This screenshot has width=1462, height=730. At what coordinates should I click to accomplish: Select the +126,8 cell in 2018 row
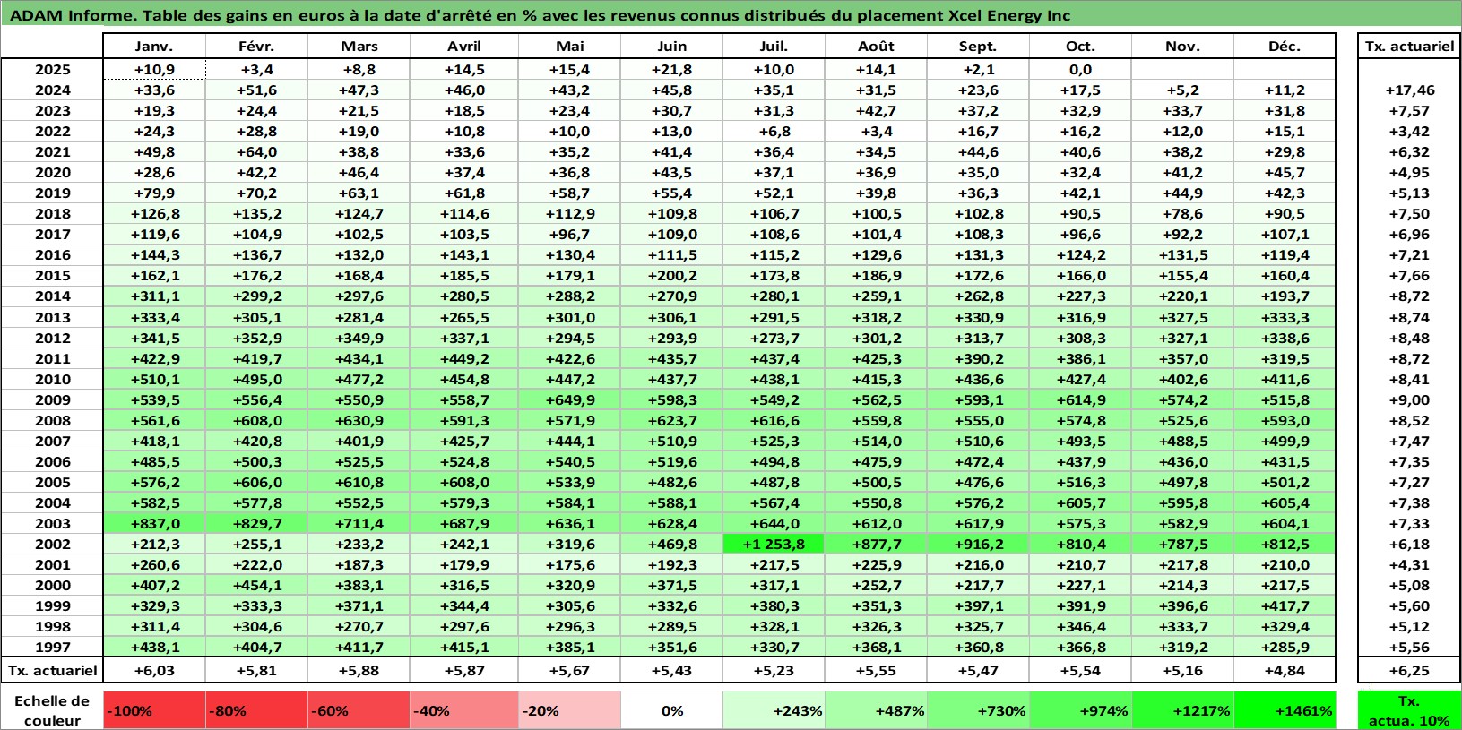155,213
